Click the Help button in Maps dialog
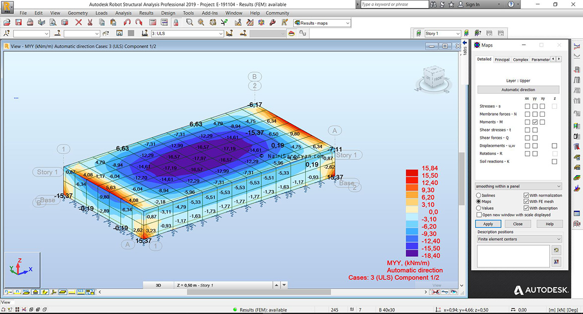This screenshot has width=583, height=314. (550, 224)
